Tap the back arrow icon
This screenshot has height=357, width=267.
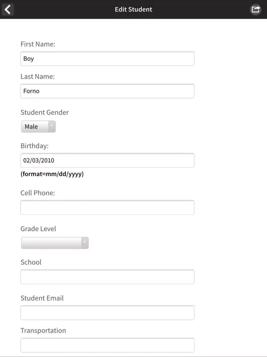point(7,9)
